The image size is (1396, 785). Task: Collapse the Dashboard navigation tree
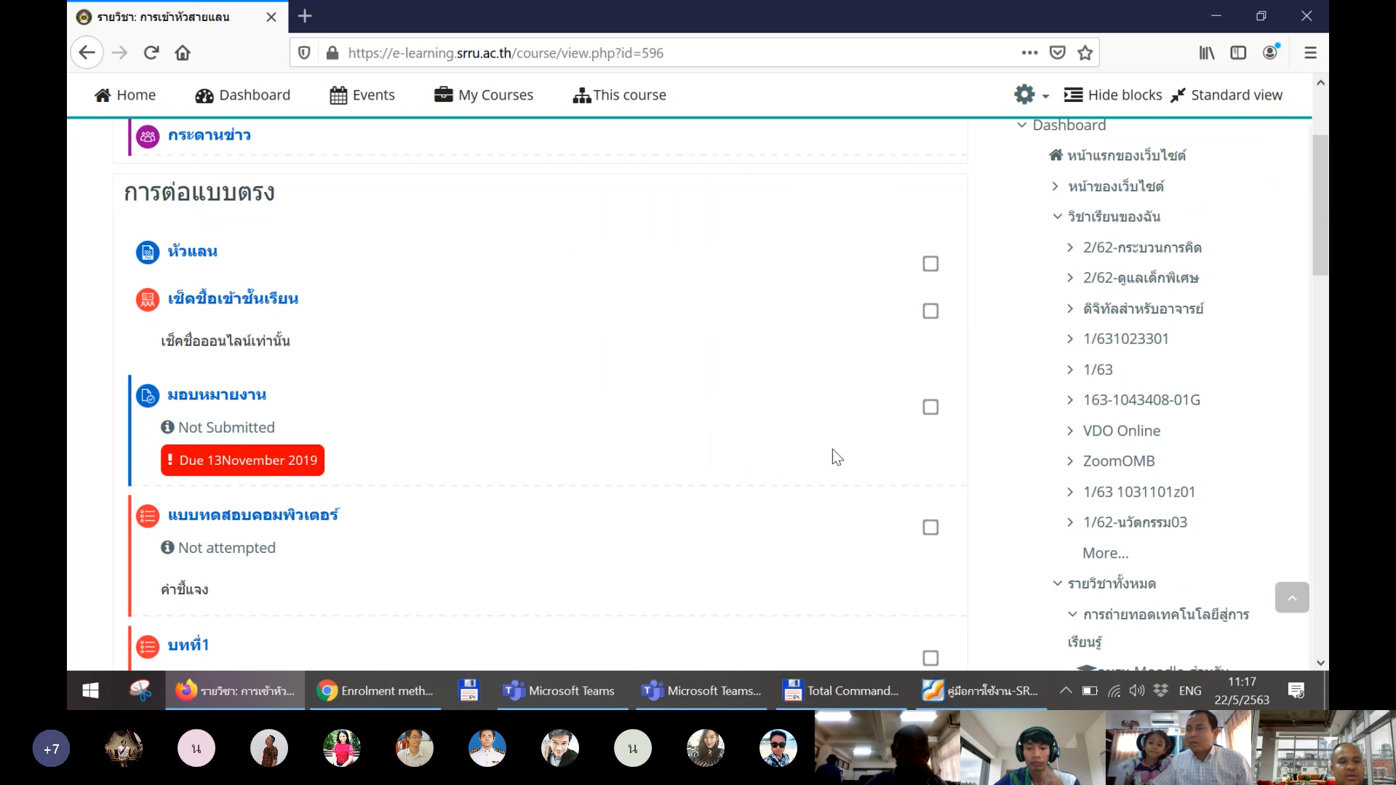pyautogui.click(x=1021, y=125)
